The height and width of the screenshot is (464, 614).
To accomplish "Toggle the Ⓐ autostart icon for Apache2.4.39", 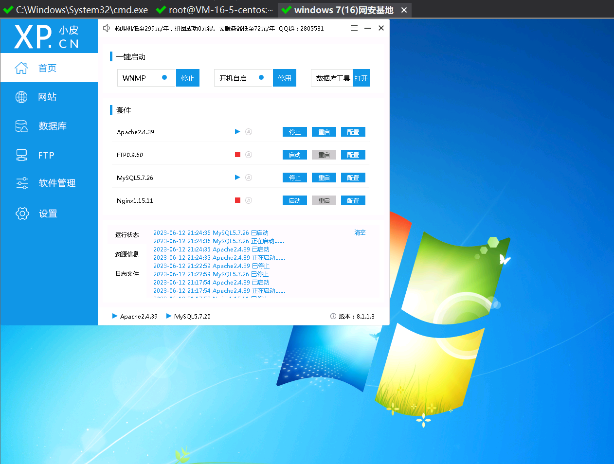I will tap(249, 131).
